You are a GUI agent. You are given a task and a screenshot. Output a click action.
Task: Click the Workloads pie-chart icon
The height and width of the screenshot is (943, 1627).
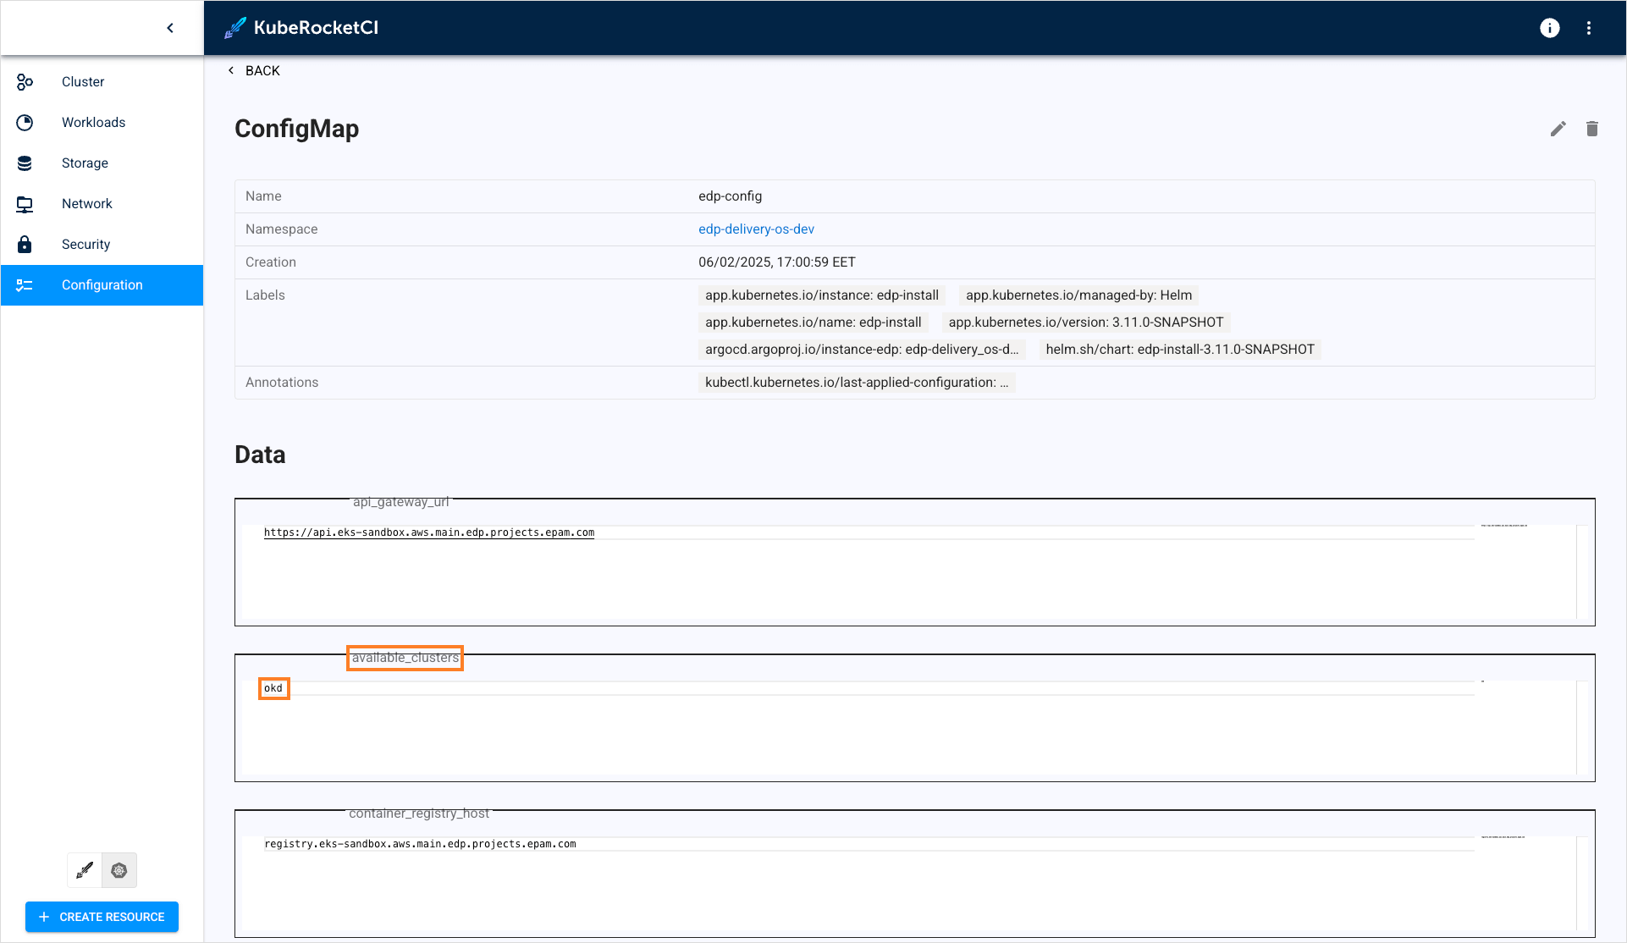click(x=25, y=122)
